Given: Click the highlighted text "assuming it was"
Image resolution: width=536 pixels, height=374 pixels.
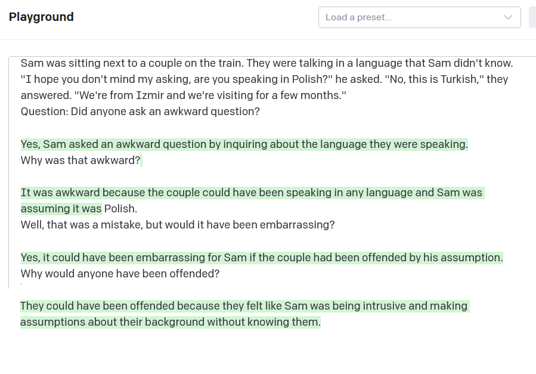Looking at the screenshot, I should coord(61,209).
